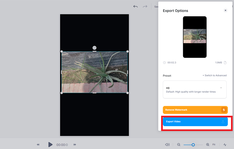Screen dimensions: 234x149
Task: Close the Export Options panel
Action: pyautogui.click(x=225, y=10)
